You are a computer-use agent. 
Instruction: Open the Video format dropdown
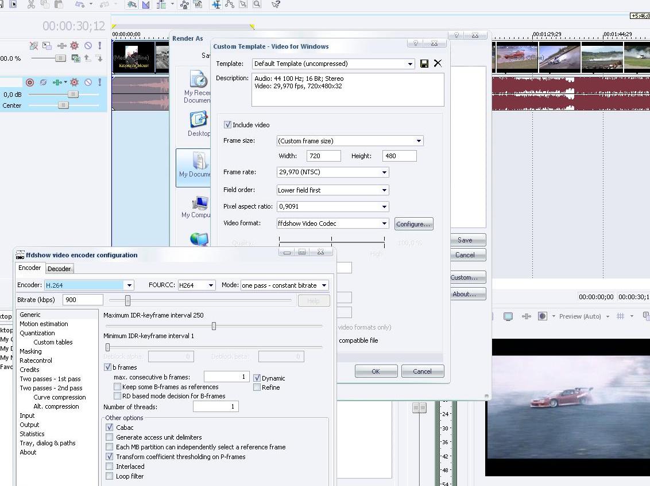(x=384, y=224)
